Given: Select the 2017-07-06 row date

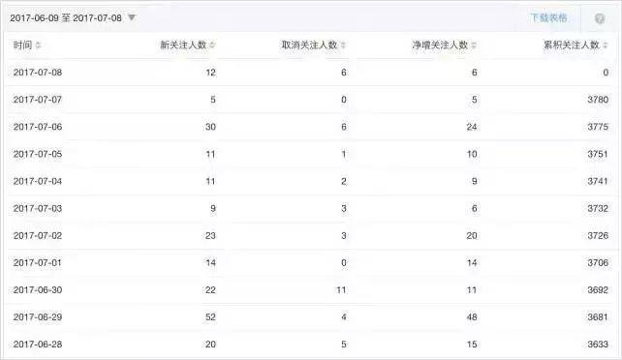Looking at the screenshot, I should point(38,127).
